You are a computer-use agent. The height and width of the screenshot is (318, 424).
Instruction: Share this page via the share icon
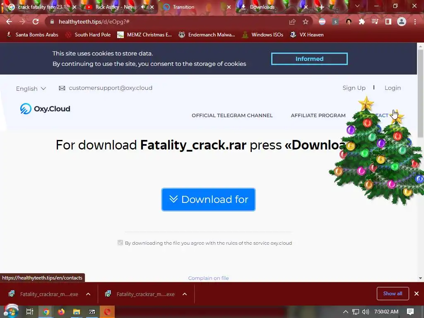[292, 22]
